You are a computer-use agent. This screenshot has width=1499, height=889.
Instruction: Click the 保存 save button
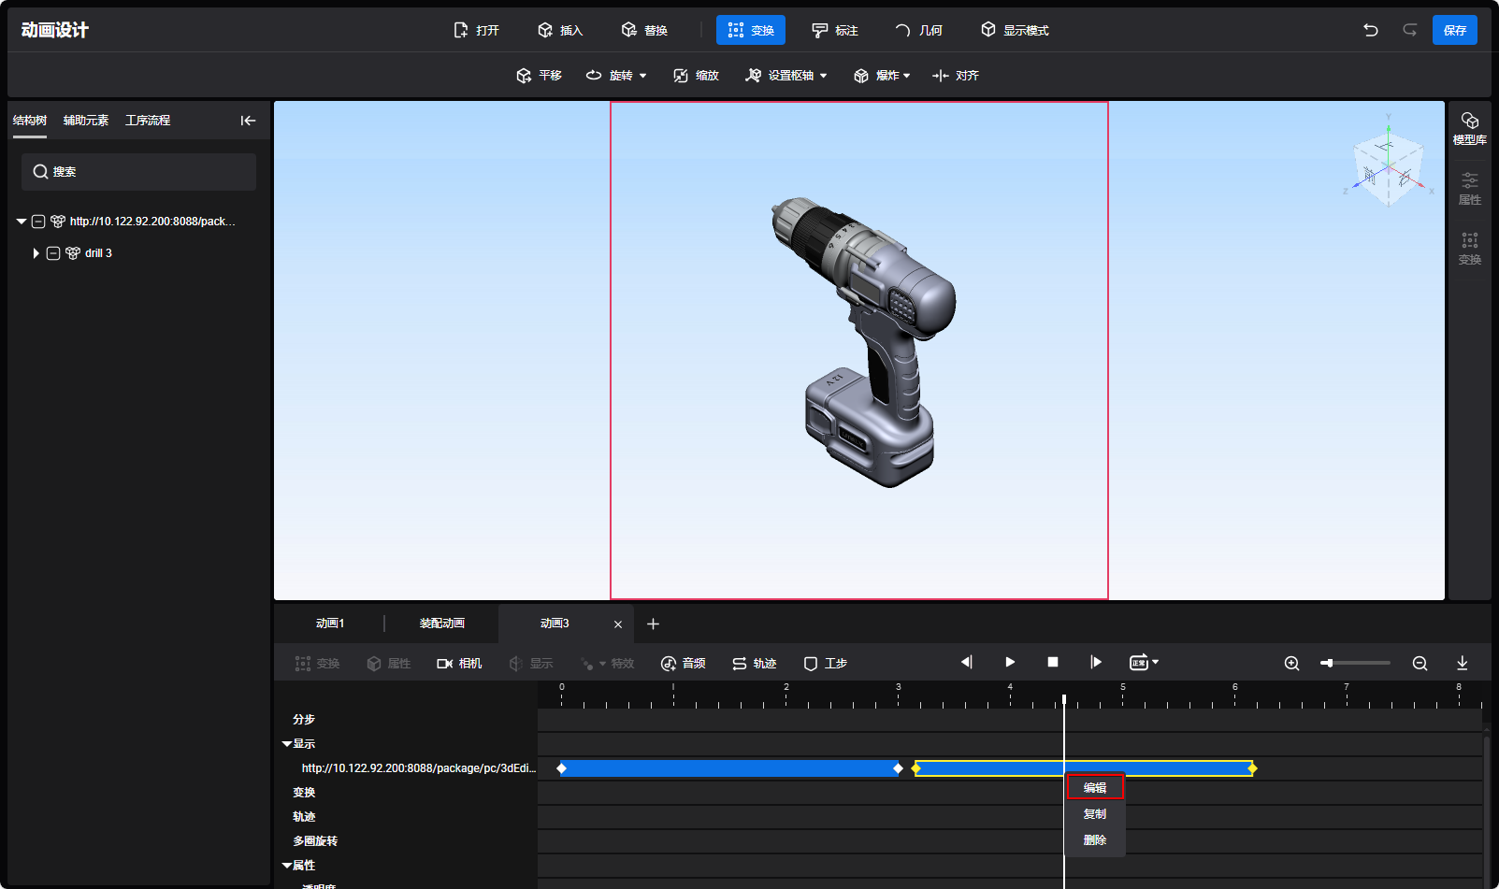click(1454, 30)
